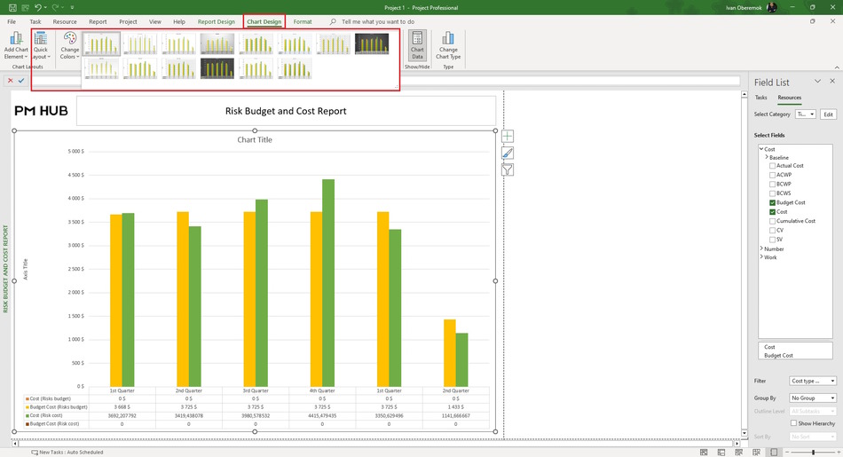Switch to Task Usage view in status bar
The height and width of the screenshot is (457, 843).
[x=721, y=453]
